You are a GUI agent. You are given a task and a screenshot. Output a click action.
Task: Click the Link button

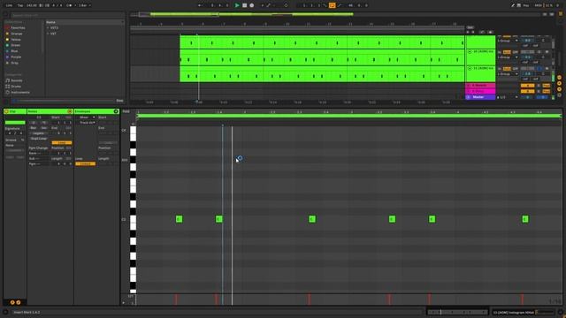pos(9,5)
